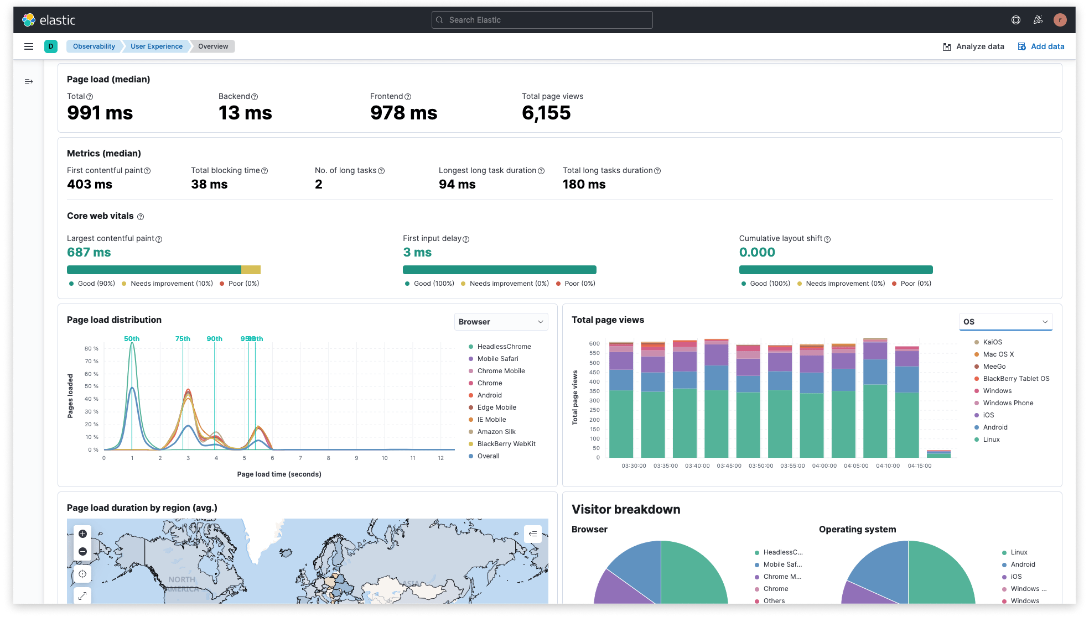Click the fit-to-data crosshair on the map
The width and height of the screenshot is (1089, 617).
click(x=82, y=573)
